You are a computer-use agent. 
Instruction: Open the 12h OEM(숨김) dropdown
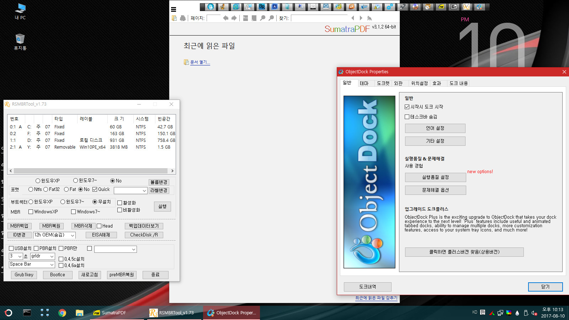coord(54,235)
